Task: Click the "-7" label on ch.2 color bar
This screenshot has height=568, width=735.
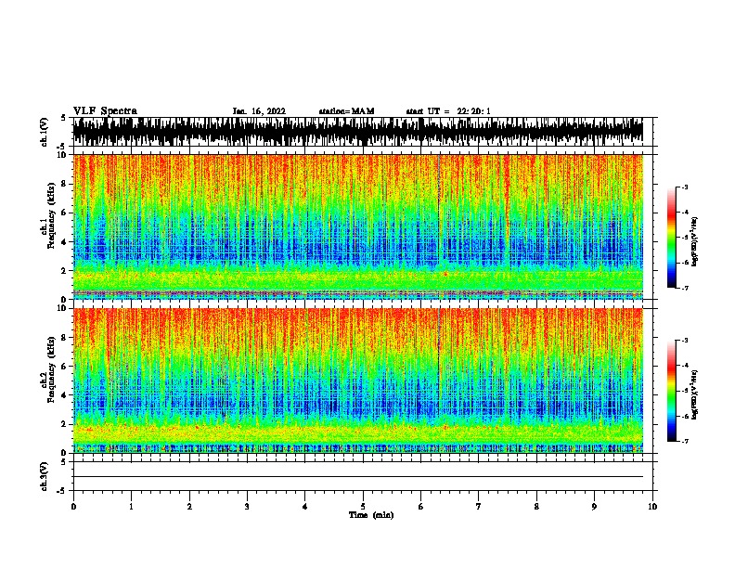Action: [684, 441]
